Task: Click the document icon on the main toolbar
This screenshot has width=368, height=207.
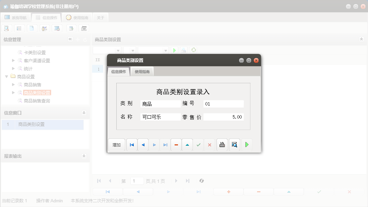Action: click(x=32, y=28)
